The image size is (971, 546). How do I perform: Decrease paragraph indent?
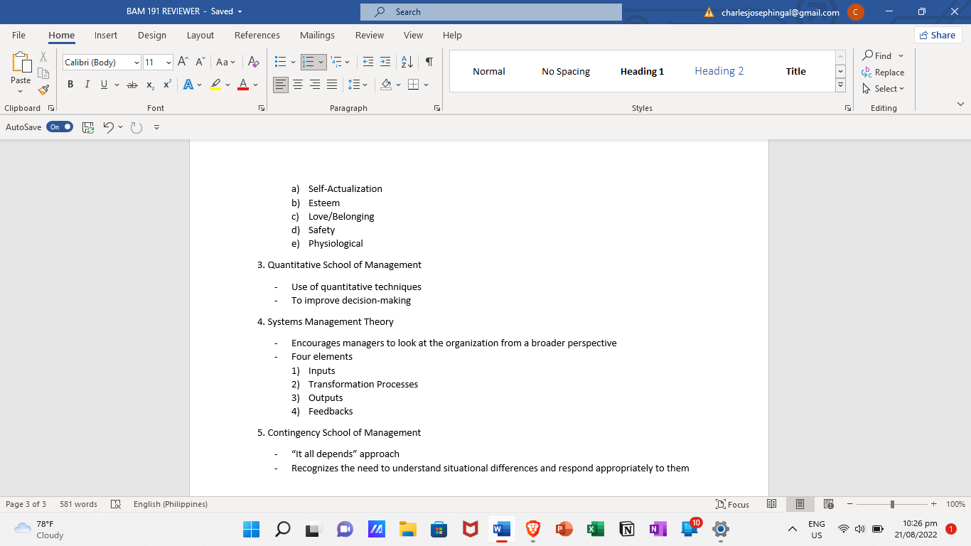tap(368, 62)
